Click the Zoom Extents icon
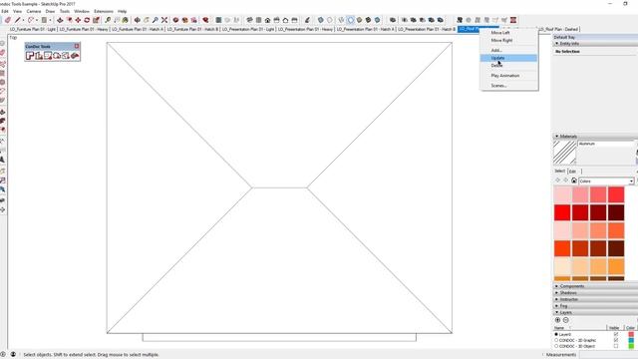 (x=164, y=20)
